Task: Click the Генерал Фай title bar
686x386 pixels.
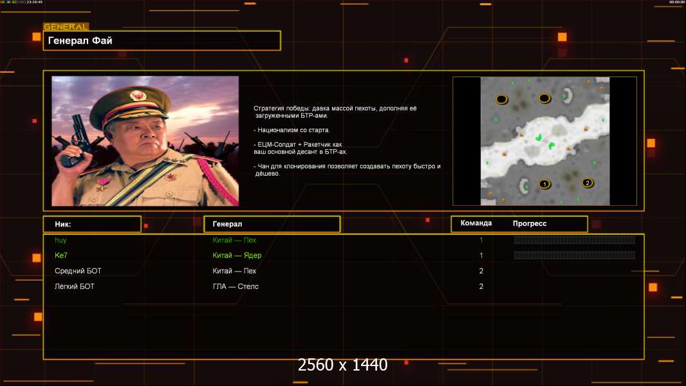Action: pyautogui.click(x=162, y=41)
